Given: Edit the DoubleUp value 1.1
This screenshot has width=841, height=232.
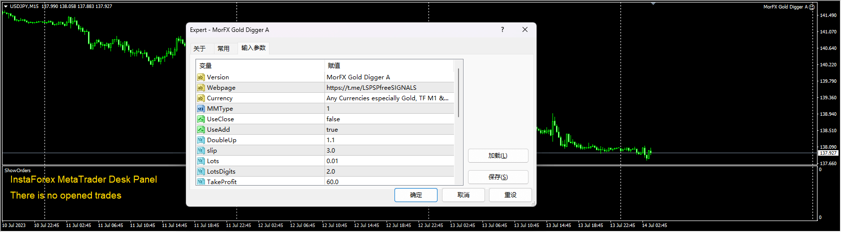Looking at the screenshot, I should pyautogui.click(x=389, y=140).
